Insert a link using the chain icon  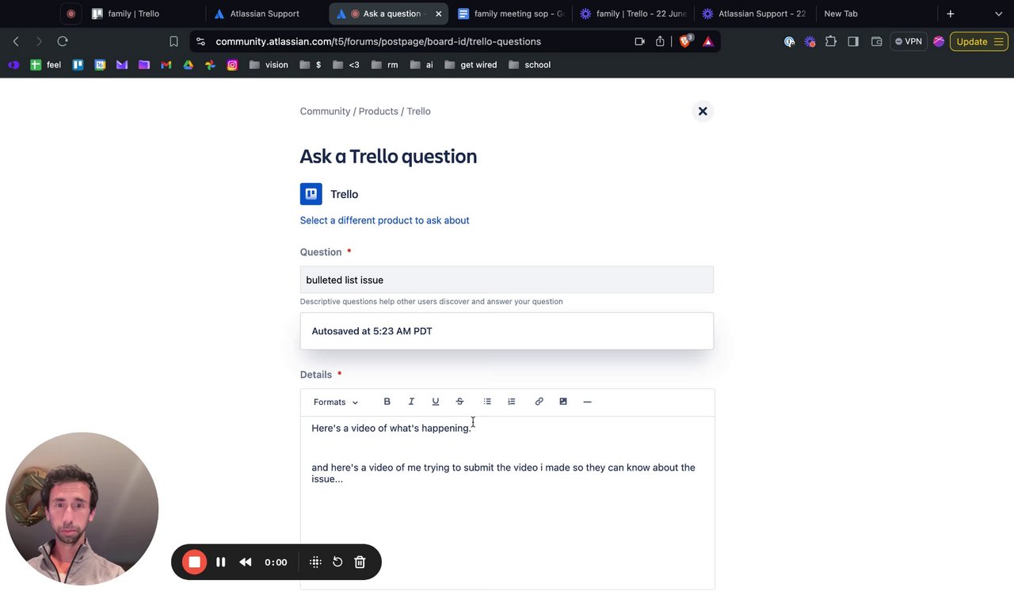539,402
